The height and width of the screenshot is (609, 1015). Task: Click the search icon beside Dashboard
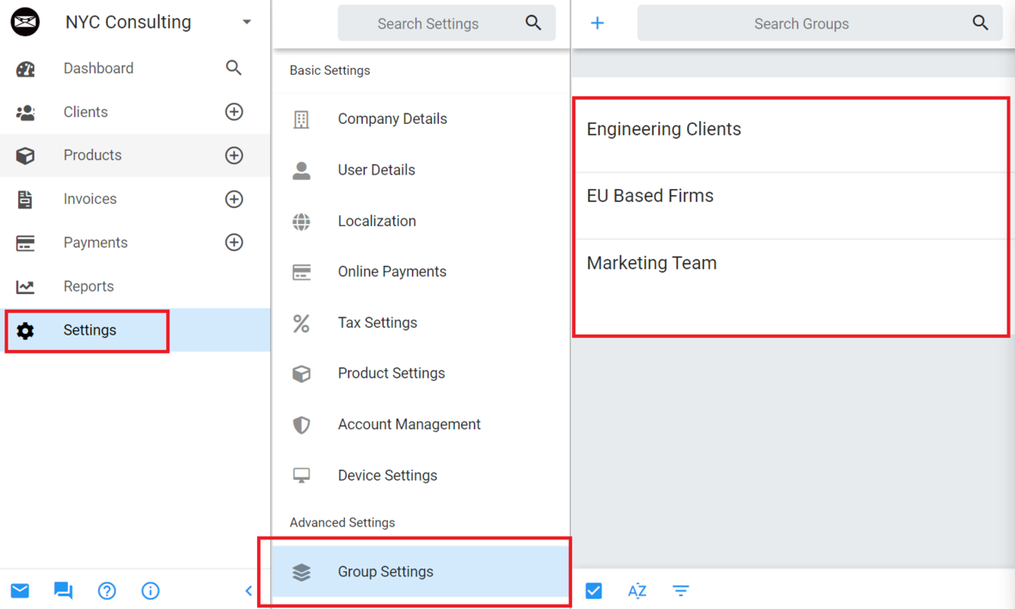(234, 68)
